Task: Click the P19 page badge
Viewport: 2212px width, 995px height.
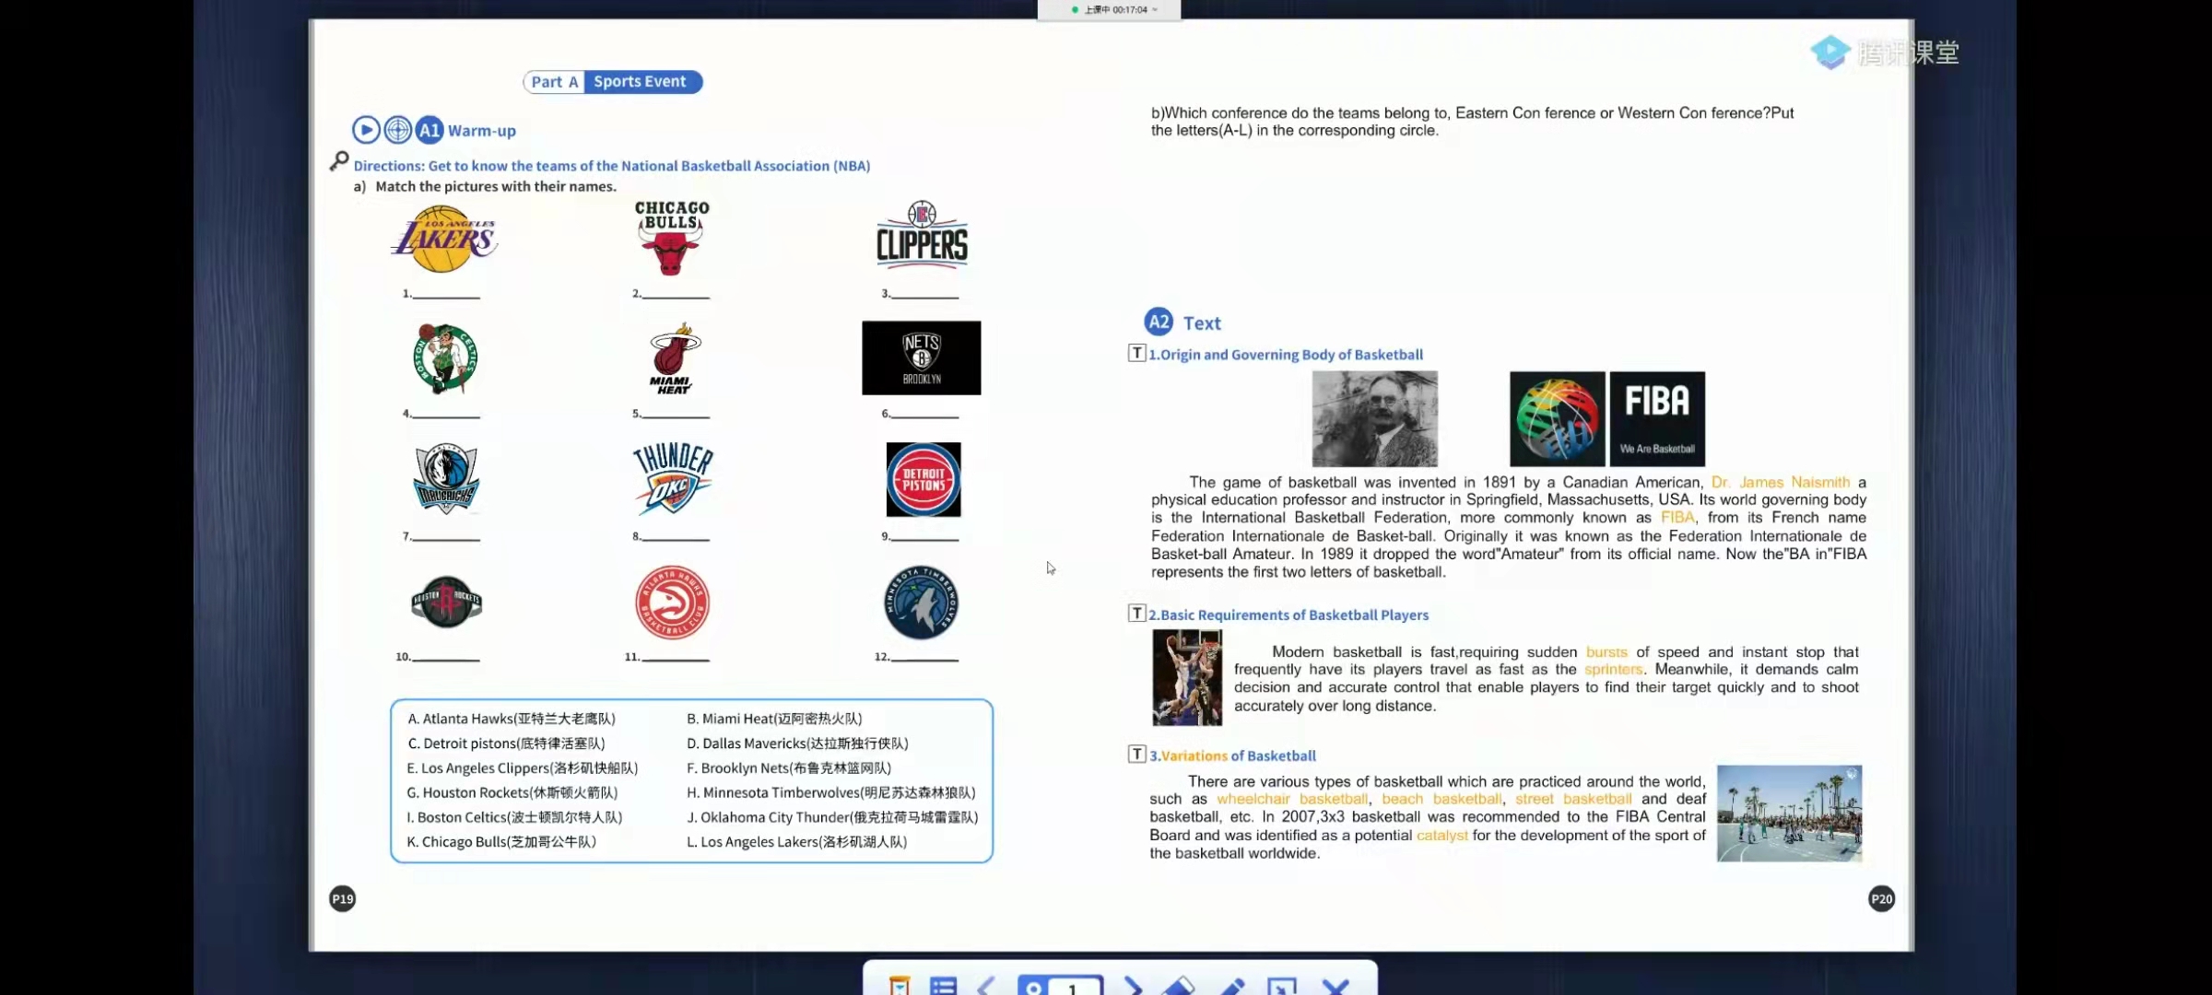Action: coord(342,899)
